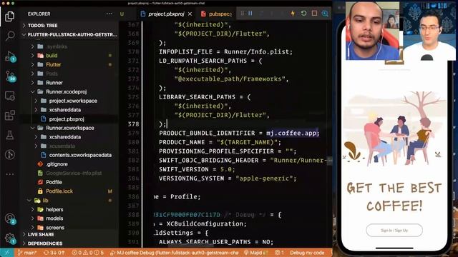Click the INFOPLIST_FILE line in editor
This screenshot has width=458, height=257.
pos(225,51)
